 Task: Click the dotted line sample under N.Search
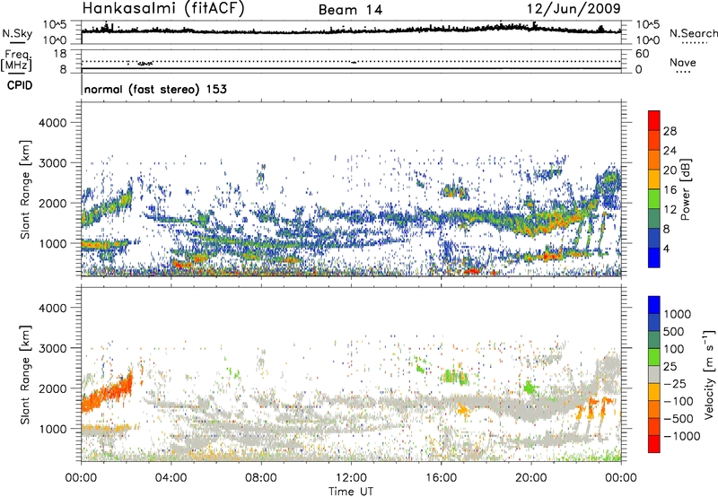pyautogui.click(x=695, y=43)
